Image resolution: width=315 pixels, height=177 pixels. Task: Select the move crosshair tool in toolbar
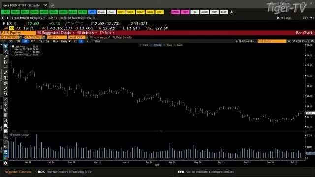pos(5,104)
